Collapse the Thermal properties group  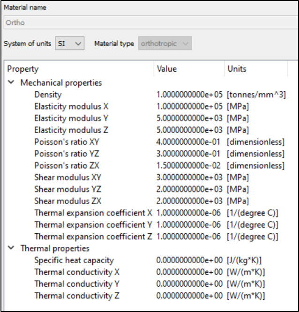[11, 248]
